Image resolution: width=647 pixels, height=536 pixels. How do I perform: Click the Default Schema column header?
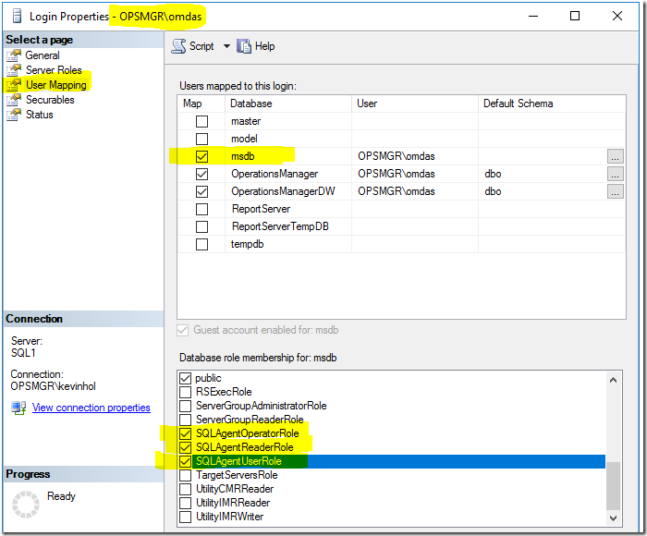pos(552,104)
